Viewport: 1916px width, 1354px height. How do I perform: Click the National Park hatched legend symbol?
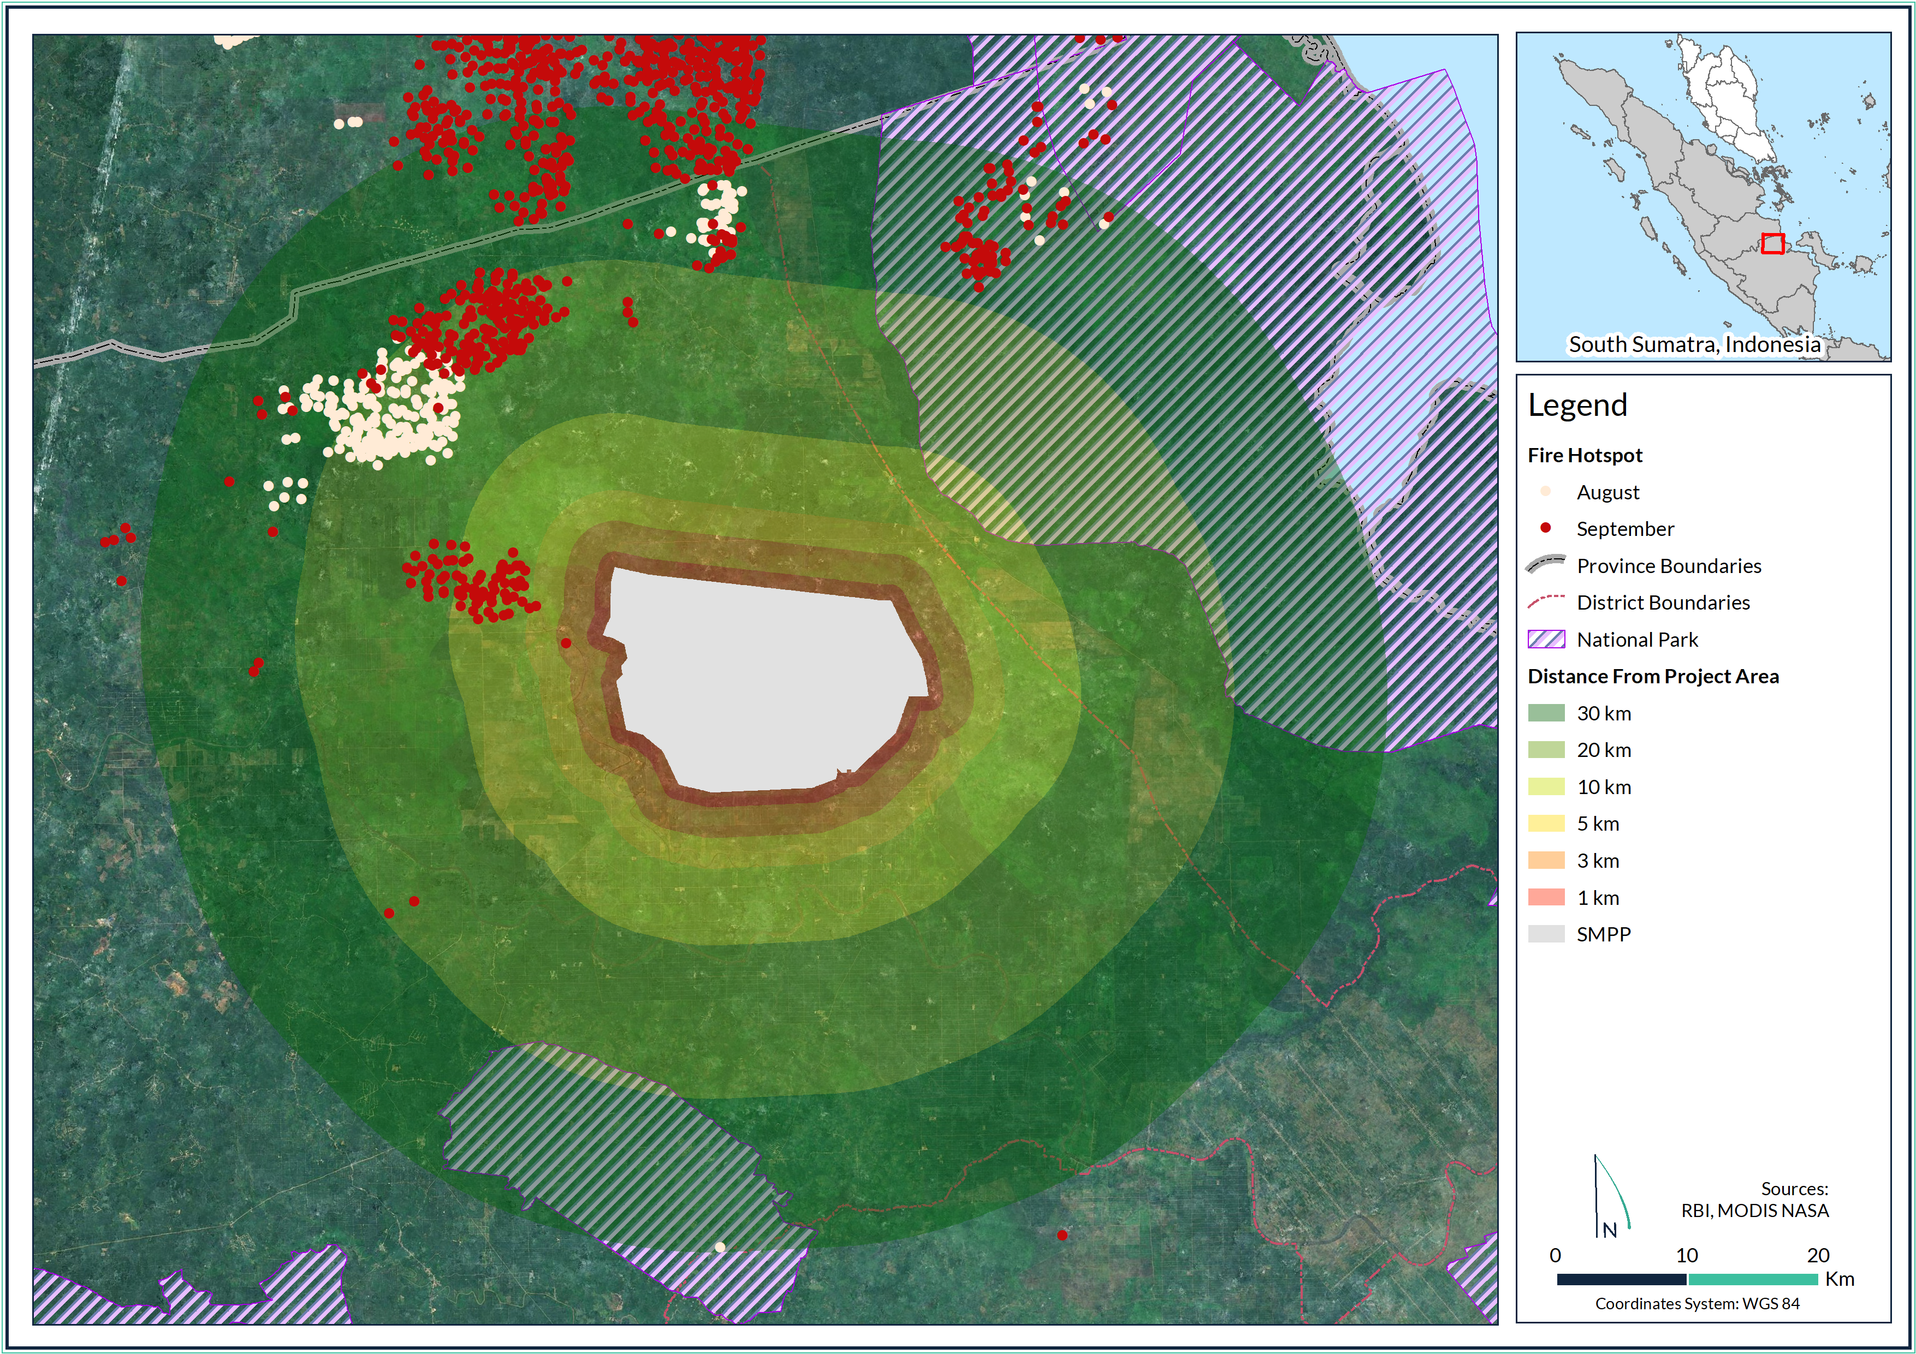click(1545, 639)
